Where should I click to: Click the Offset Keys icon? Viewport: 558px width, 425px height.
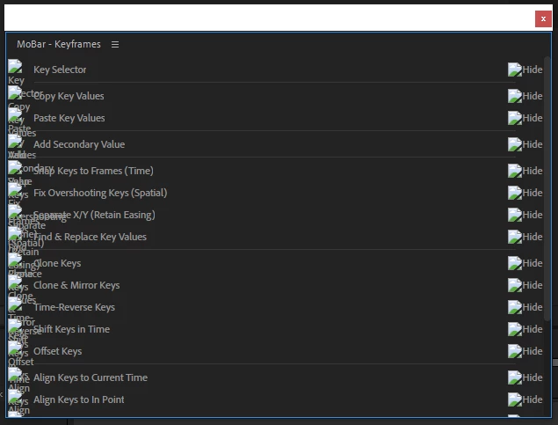(x=15, y=348)
